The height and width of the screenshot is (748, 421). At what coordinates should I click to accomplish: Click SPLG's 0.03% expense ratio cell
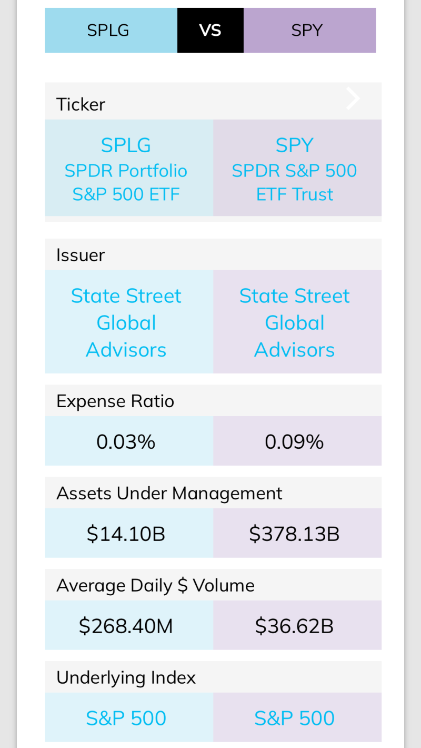[126, 441]
